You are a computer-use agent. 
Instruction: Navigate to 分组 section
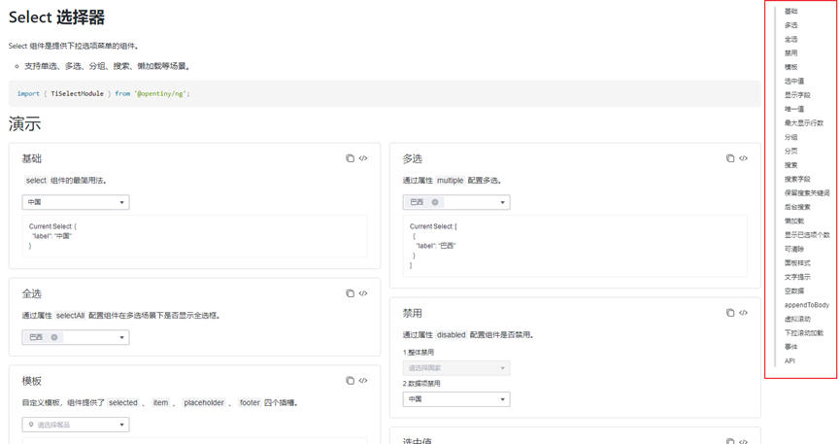(x=791, y=137)
